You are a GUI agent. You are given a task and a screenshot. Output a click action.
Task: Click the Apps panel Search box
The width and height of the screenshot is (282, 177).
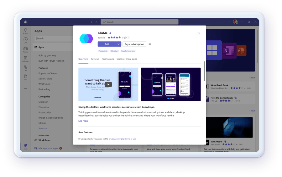[54, 38]
